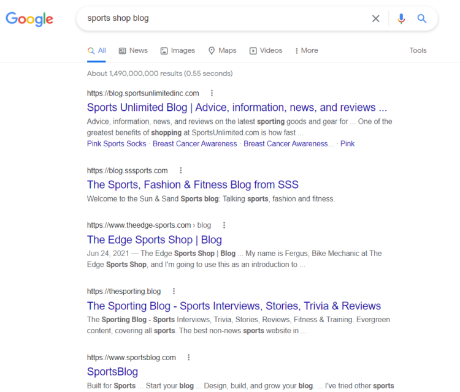
Task: Click the Google logo
Action: point(29,19)
